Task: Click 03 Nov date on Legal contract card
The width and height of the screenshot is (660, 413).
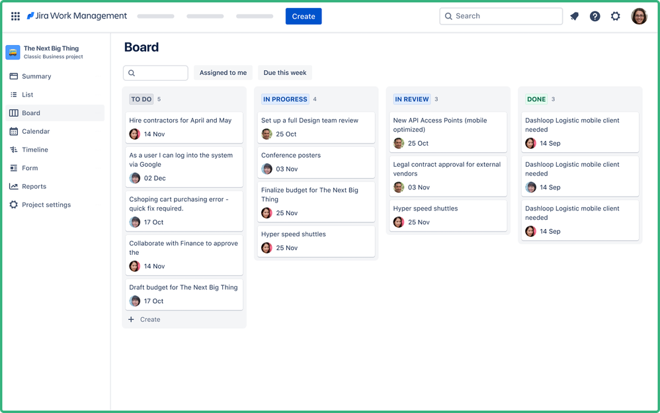Action: 419,187
